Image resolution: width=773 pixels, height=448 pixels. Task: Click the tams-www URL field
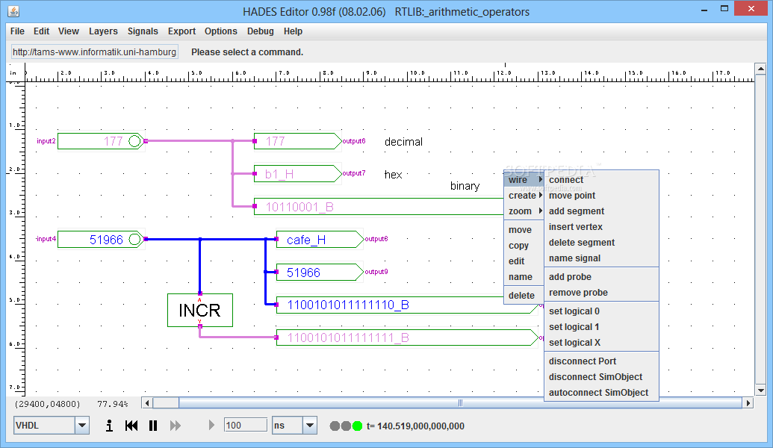[x=95, y=52]
